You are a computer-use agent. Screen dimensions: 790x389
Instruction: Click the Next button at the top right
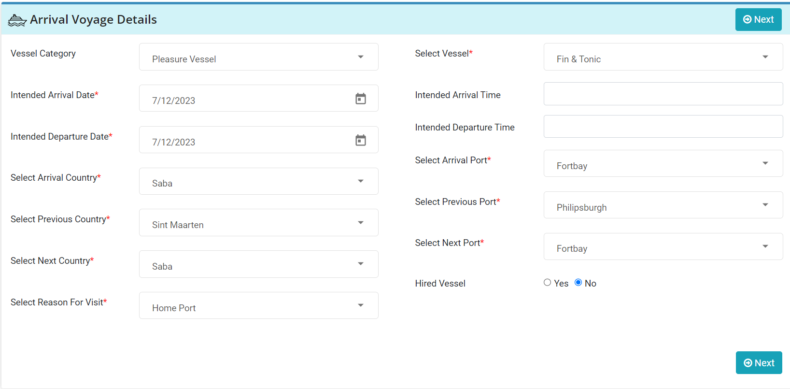click(x=758, y=19)
